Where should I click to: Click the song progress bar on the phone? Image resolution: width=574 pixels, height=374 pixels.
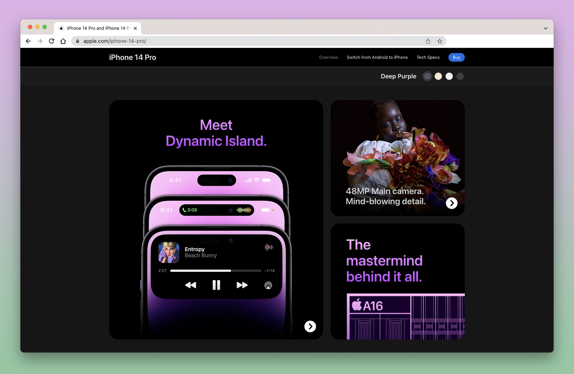[216, 271]
